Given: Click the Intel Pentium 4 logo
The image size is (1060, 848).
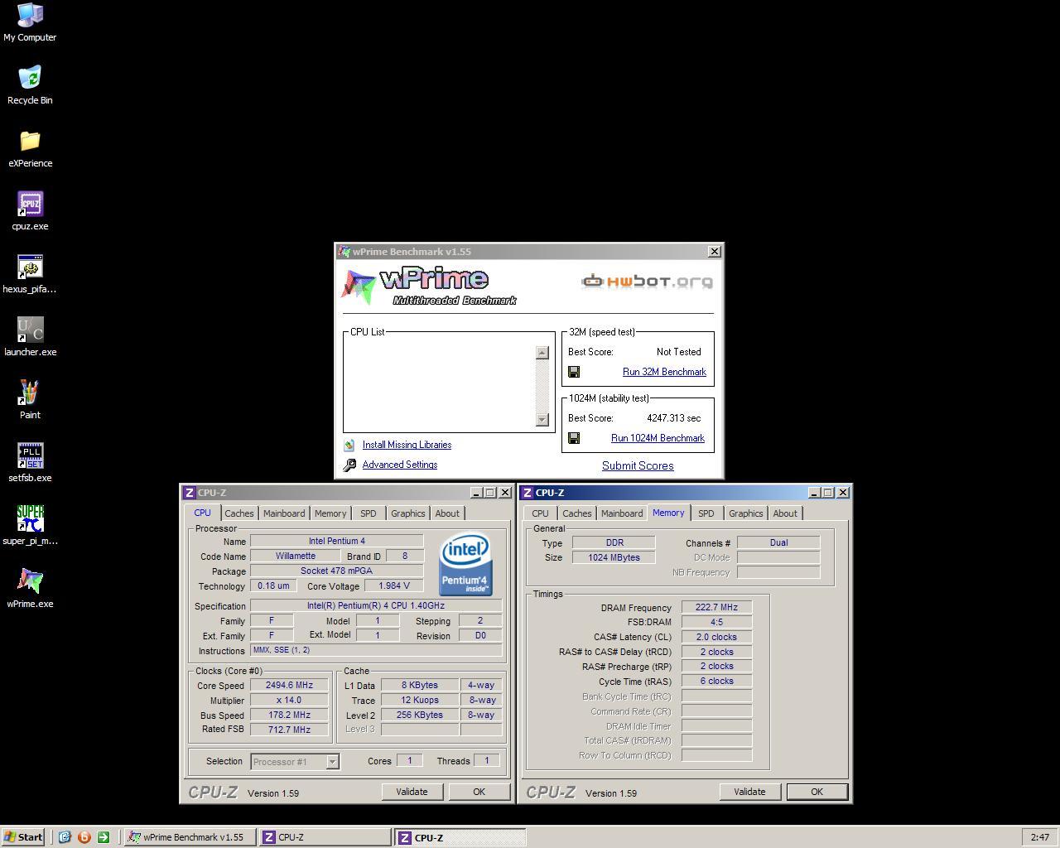Looking at the screenshot, I should pyautogui.click(x=465, y=564).
